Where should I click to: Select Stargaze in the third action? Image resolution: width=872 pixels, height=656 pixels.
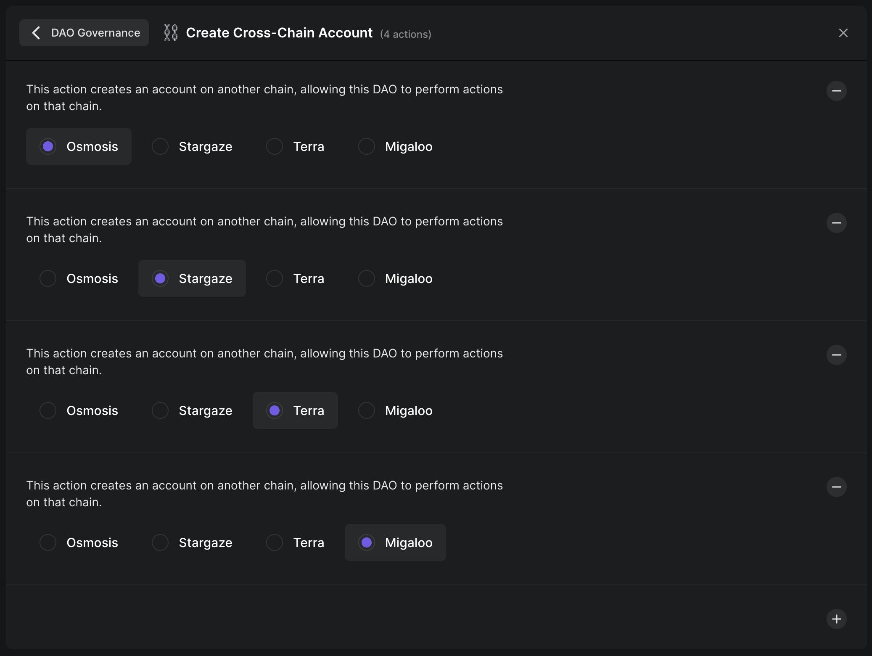coord(192,411)
